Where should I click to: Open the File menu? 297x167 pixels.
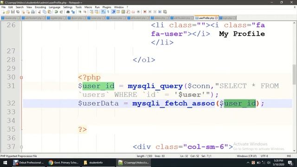tap(3, 7)
